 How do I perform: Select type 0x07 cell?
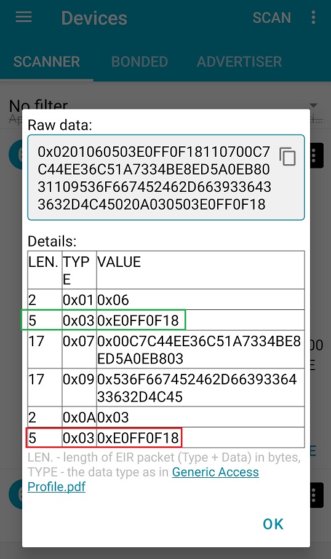point(79,349)
